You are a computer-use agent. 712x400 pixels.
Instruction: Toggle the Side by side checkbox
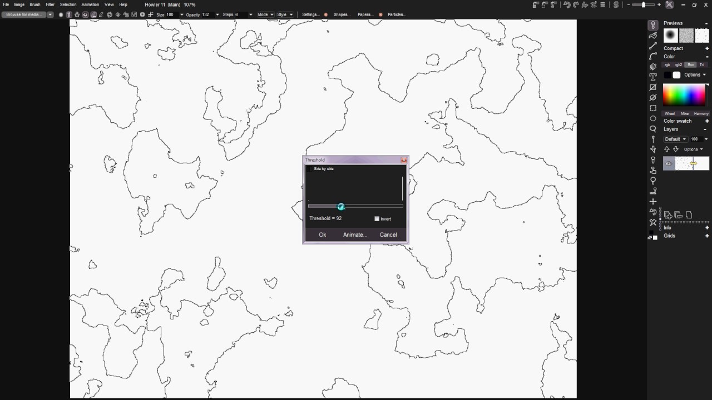coord(310,169)
